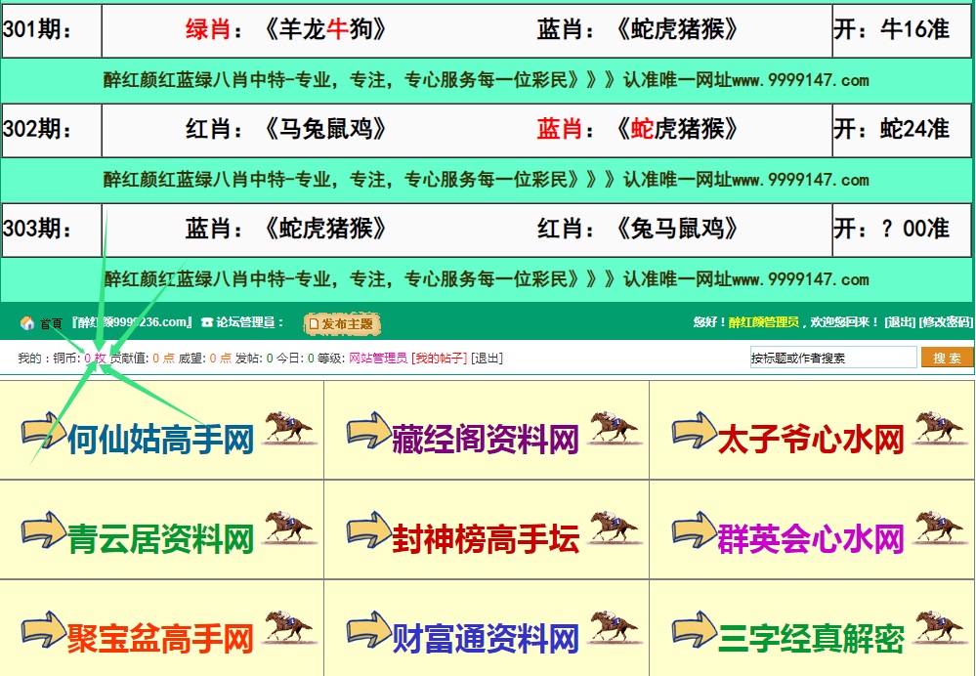The width and height of the screenshot is (976, 676).
Task: Click 修改密码 in the top bar
Action: tap(946, 322)
